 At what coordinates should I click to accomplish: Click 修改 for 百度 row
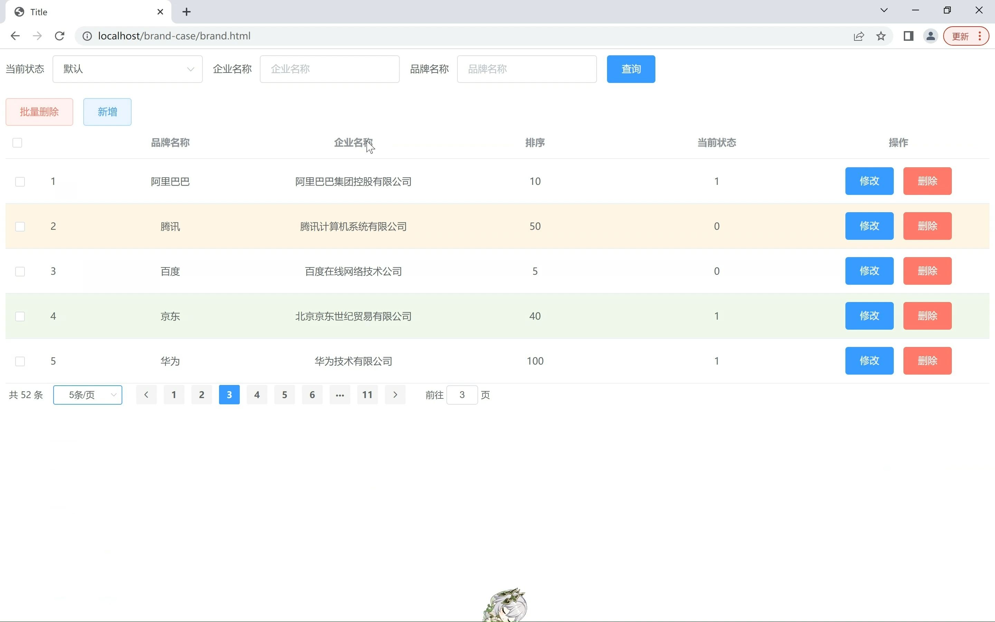click(870, 271)
